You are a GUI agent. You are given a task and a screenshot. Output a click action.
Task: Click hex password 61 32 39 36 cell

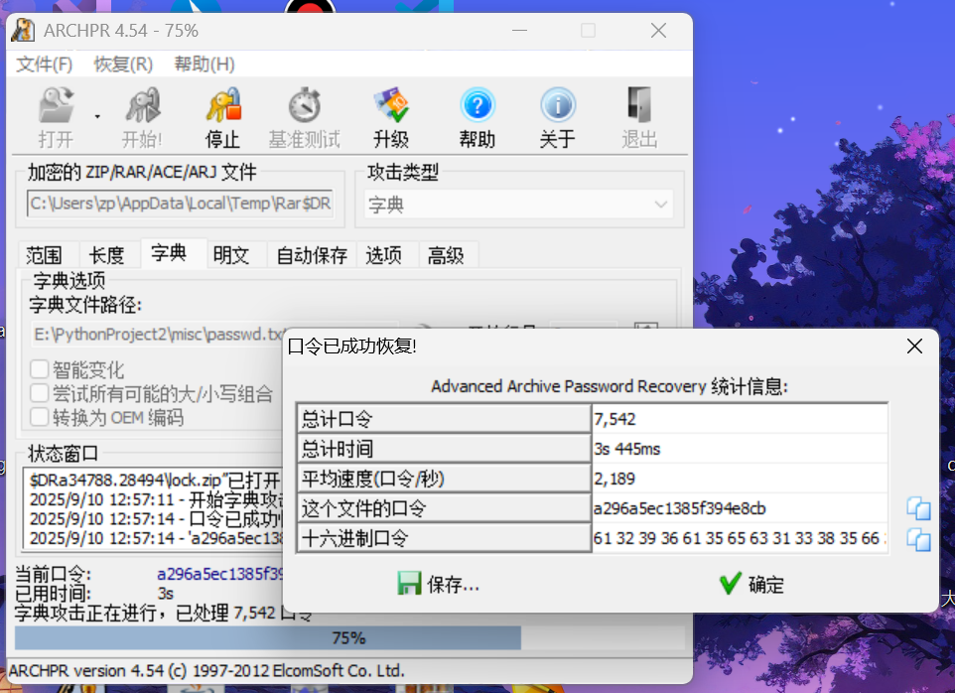click(740, 538)
